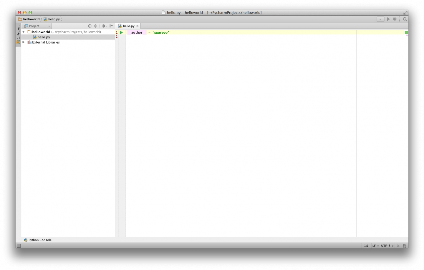Viewport: 424px width, 270px height.
Task: Click the green run arrow in gutter line 1
Action: click(x=121, y=32)
